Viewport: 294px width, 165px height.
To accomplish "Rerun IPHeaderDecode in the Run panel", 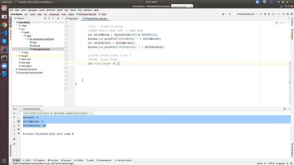I will pyautogui.click(x=14, y=113).
